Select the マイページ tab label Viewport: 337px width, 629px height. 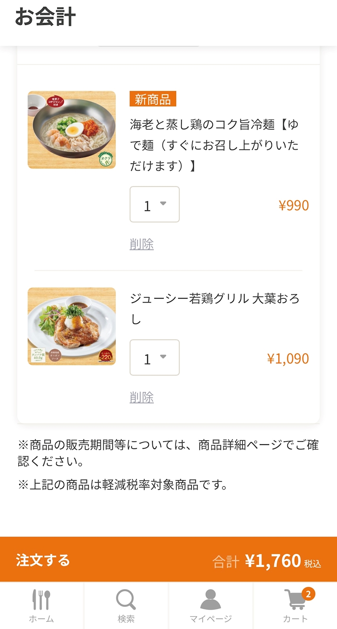click(x=211, y=619)
